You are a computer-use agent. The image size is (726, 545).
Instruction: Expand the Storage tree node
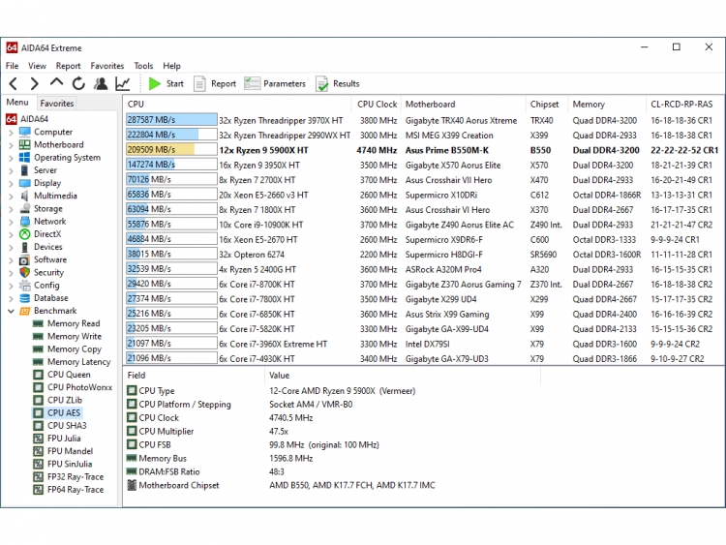click(x=11, y=209)
